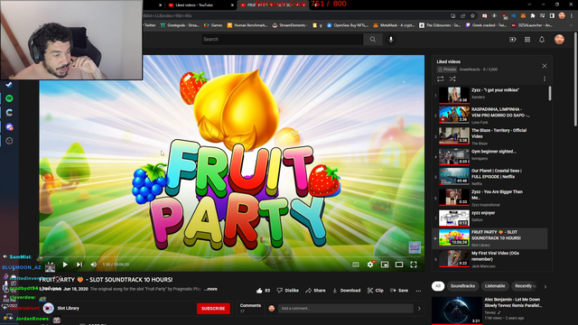Open the StreamElements bookmark
This screenshot has height=325, width=578.
[x=290, y=25]
